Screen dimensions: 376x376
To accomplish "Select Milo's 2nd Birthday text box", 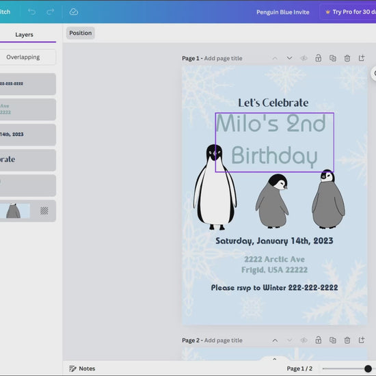I will point(275,142).
